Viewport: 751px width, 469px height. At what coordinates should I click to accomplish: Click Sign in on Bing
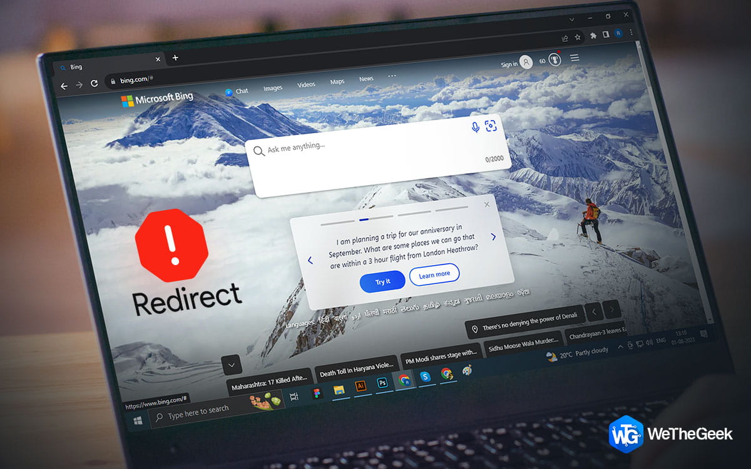516,63
